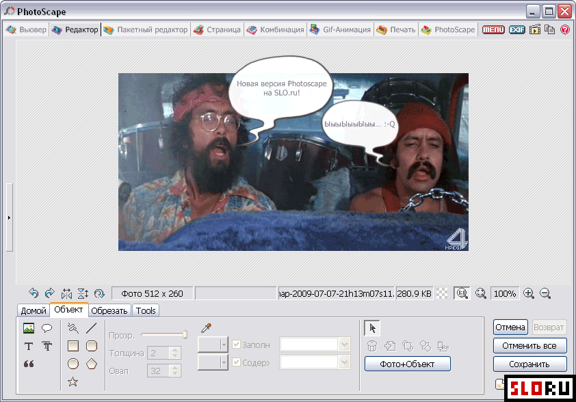Viewport: 576px width, 402px height.
Task: Click the Толщина value field
Action: click(x=158, y=353)
